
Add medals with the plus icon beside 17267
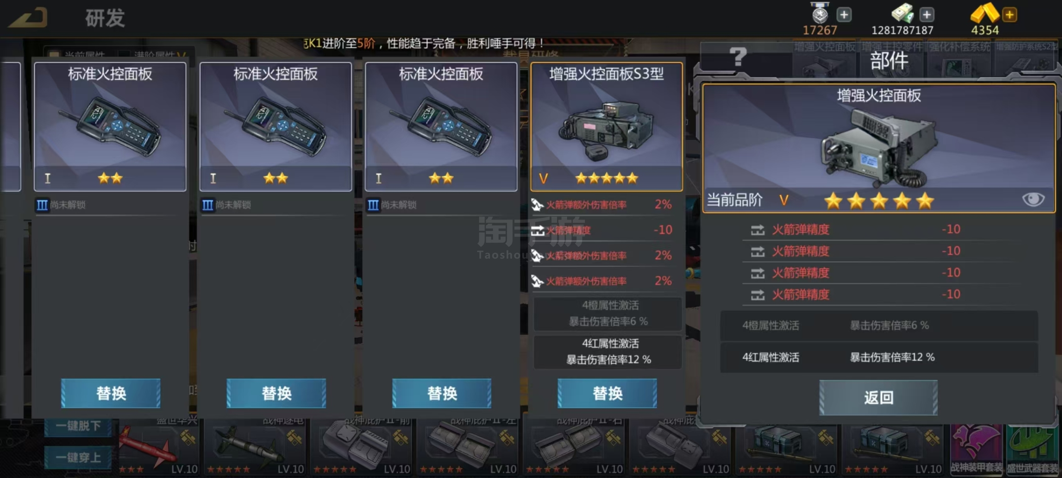pyautogui.click(x=843, y=15)
